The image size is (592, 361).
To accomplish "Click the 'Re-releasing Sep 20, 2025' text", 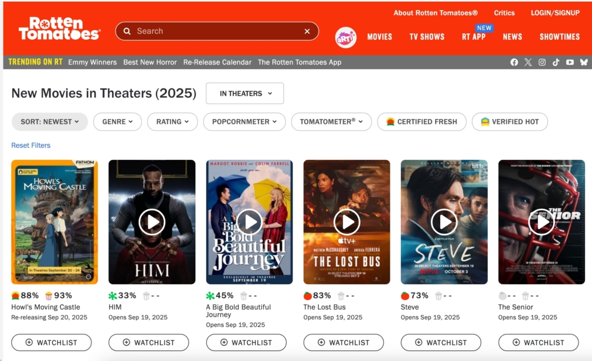I will 49,317.
